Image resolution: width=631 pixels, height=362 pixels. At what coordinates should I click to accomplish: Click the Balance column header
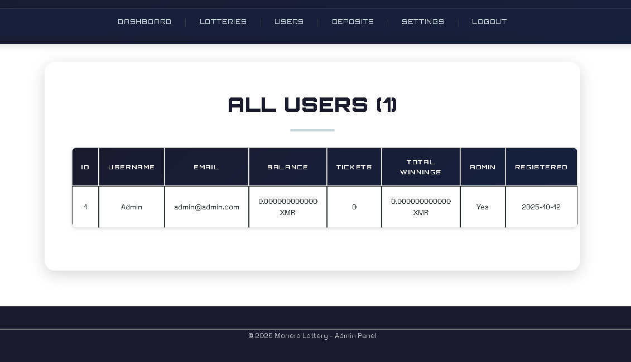click(x=287, y=167)
